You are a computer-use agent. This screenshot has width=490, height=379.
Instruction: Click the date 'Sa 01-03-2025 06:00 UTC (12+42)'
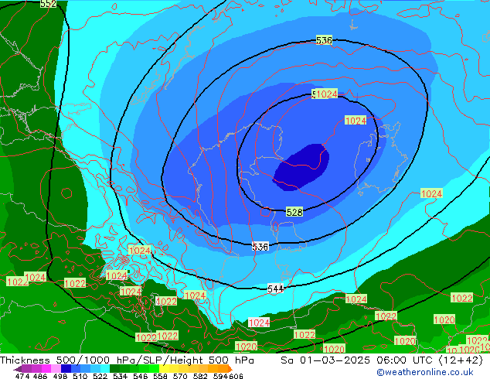(382, 360)
